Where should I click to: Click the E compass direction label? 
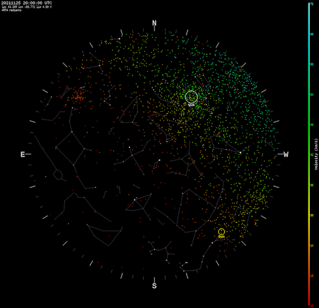tap(23, 155)
